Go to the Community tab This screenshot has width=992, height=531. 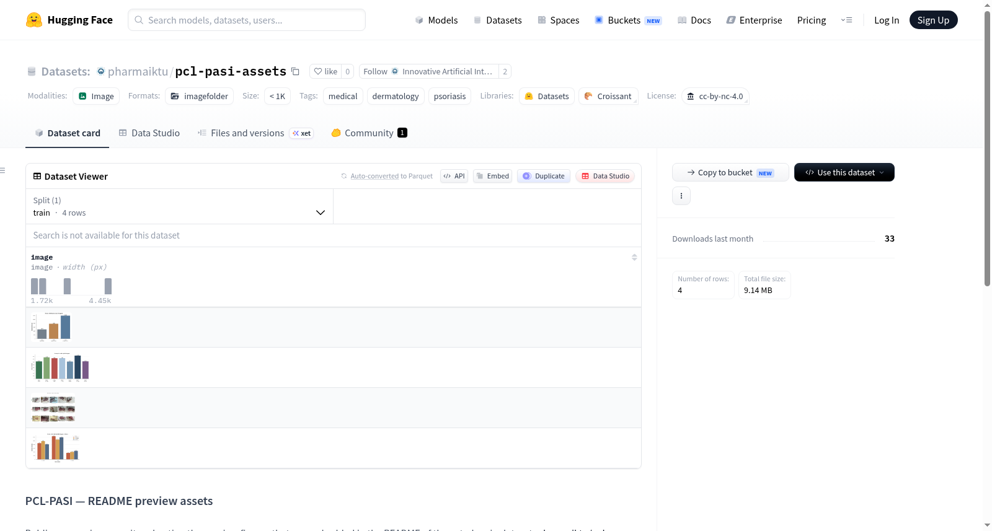[369, 133]
